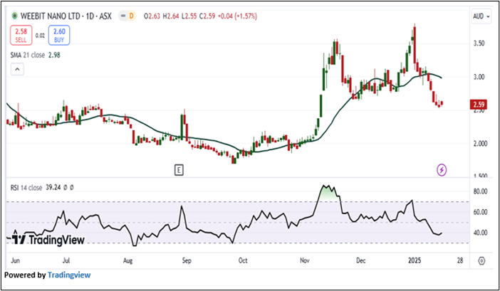Collapse the indicator legend with the chevron
The image size is (500, 291).
17,69
